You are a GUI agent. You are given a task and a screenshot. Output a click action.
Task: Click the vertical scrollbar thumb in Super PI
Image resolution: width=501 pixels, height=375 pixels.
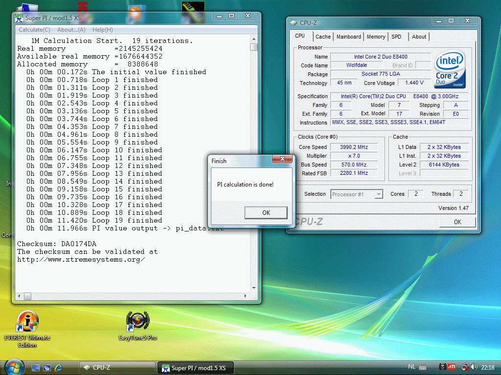point(254,47)
